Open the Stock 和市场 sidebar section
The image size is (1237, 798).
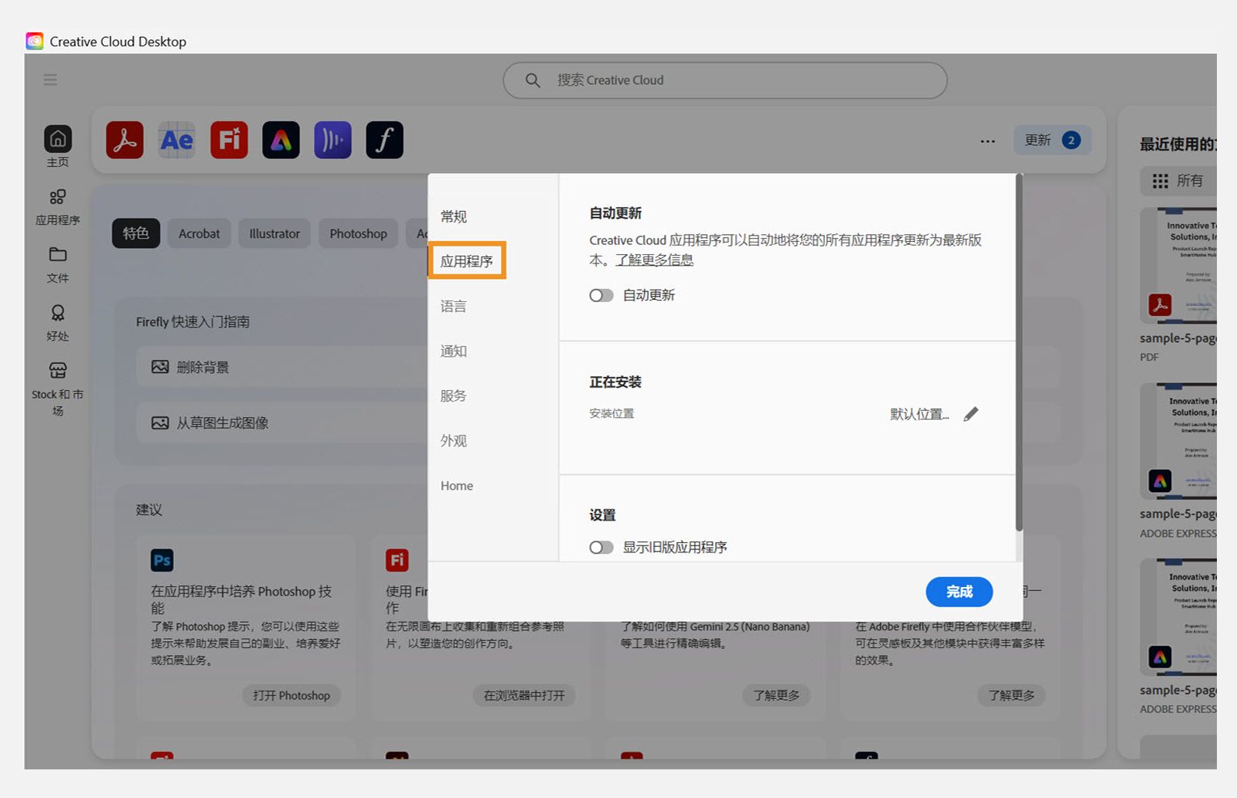(58, 389)
